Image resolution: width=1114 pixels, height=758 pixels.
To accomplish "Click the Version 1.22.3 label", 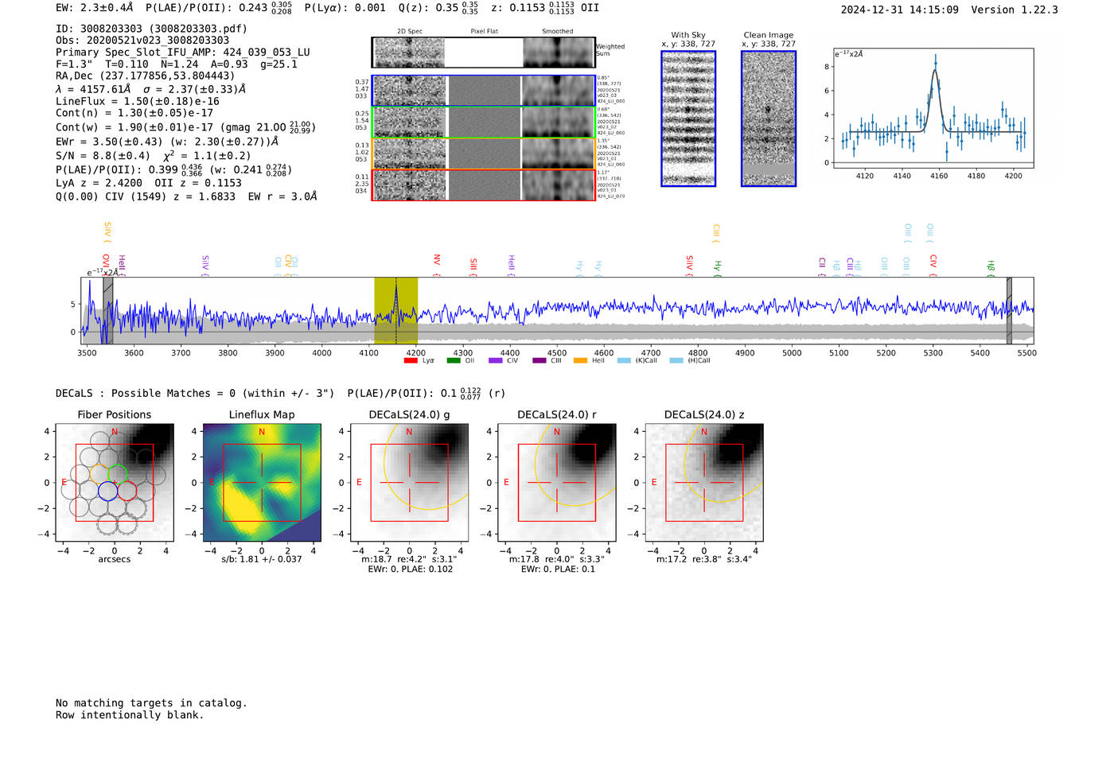I will 1015,10.
